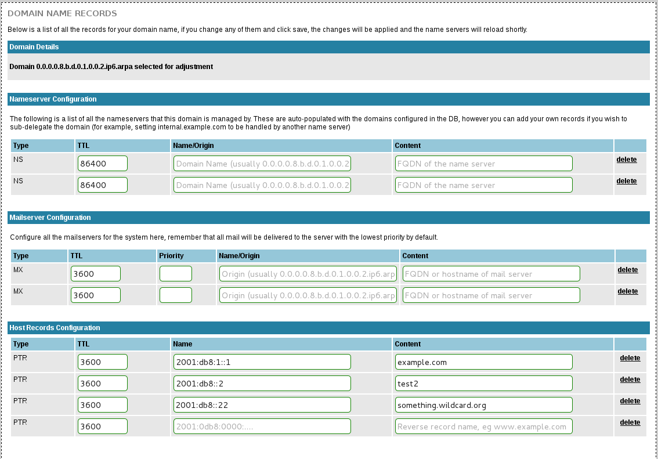Delete the something.wildcard.org PTR record
Viewport: 658px width, 459px height.
click(630, 400)
